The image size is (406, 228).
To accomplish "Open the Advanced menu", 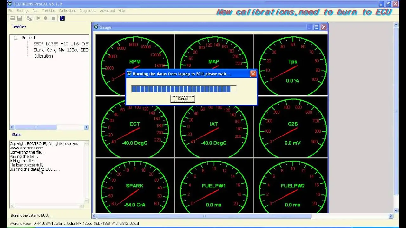I will coord(108,11).
